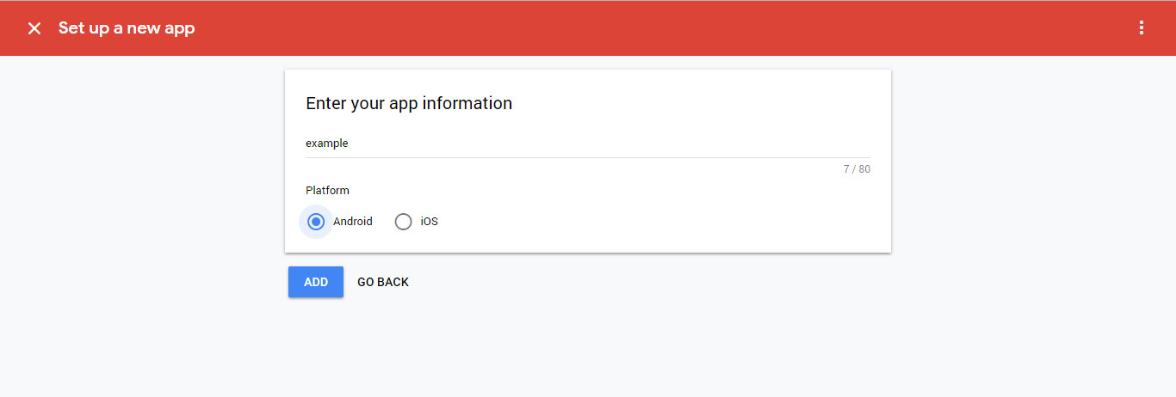Image resolution: width=1176 pixels, height=397 pixels.
Task: Click the underline of the app name field
Action: [588, 157]
